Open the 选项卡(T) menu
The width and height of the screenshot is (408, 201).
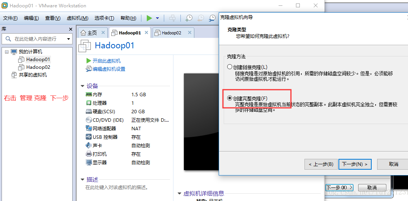click(x=104, y=18)
